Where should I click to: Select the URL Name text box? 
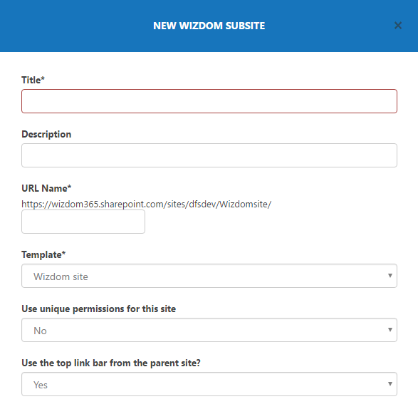83,222
